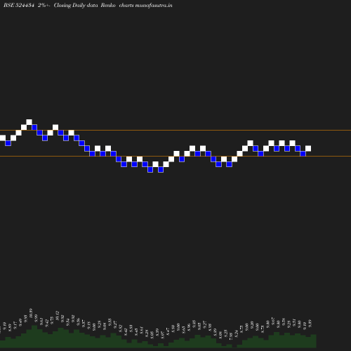Select the highest white Renko brick

[29, 122]
